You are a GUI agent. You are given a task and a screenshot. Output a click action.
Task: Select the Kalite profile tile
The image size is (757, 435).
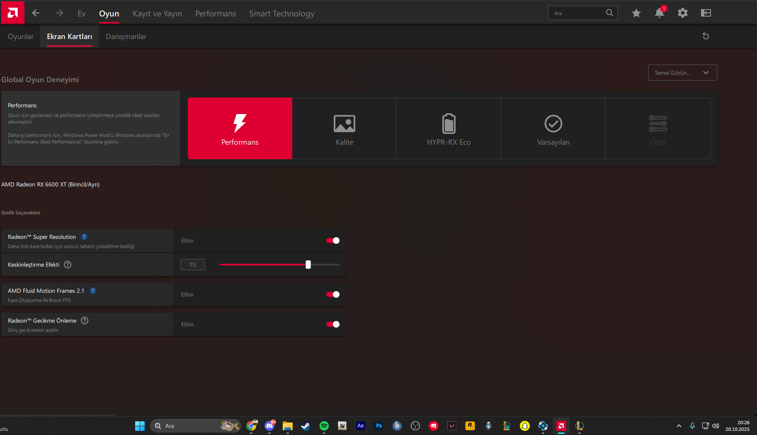tap(345, 128)
